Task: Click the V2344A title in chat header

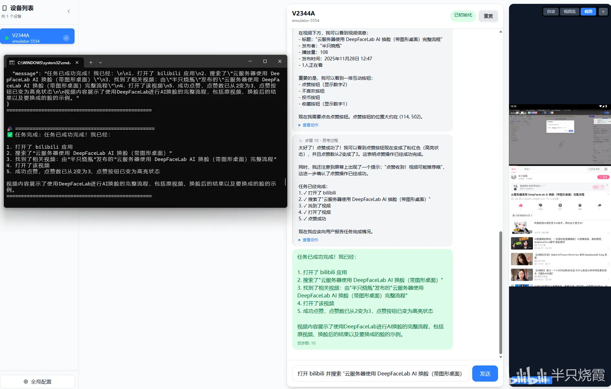Action: point(303,13)
